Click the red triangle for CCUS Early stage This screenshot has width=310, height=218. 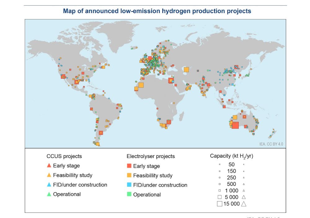pos(49,165)
